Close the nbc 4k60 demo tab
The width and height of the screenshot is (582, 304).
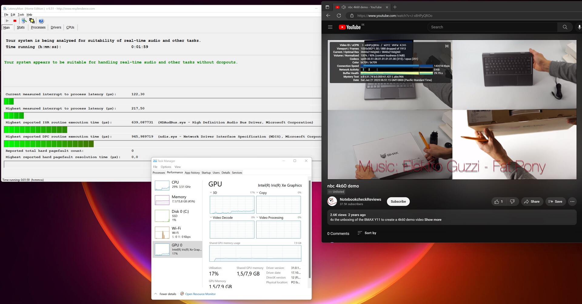point(387,7)
